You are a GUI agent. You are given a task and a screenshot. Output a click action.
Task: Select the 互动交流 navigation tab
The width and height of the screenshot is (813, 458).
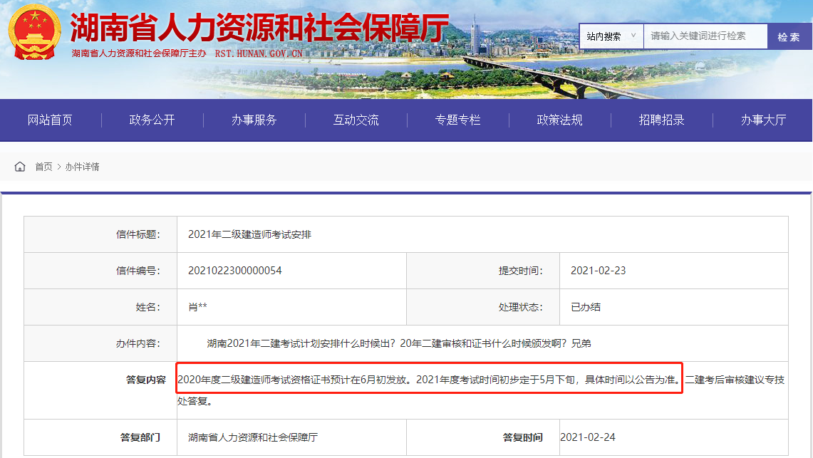point(355,120)
